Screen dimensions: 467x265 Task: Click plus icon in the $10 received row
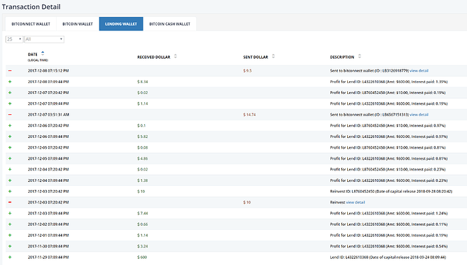10,191
